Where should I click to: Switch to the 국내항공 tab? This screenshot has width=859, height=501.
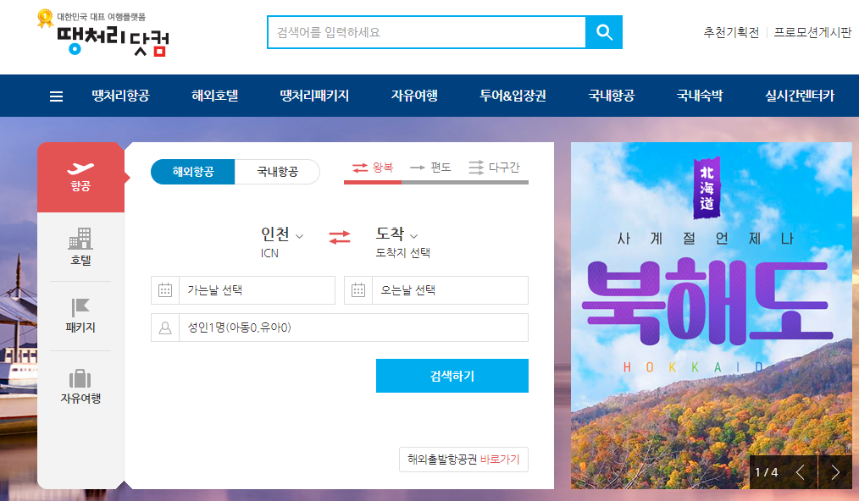[x=277, y=171]
